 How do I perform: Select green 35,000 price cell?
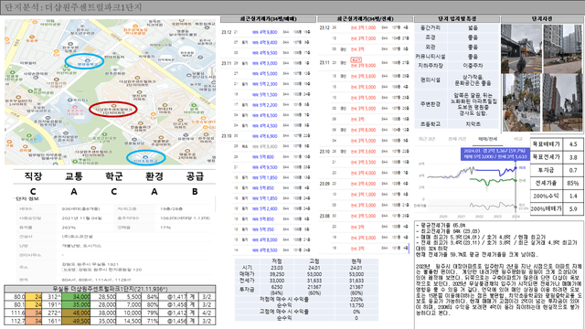click(76, 304)
